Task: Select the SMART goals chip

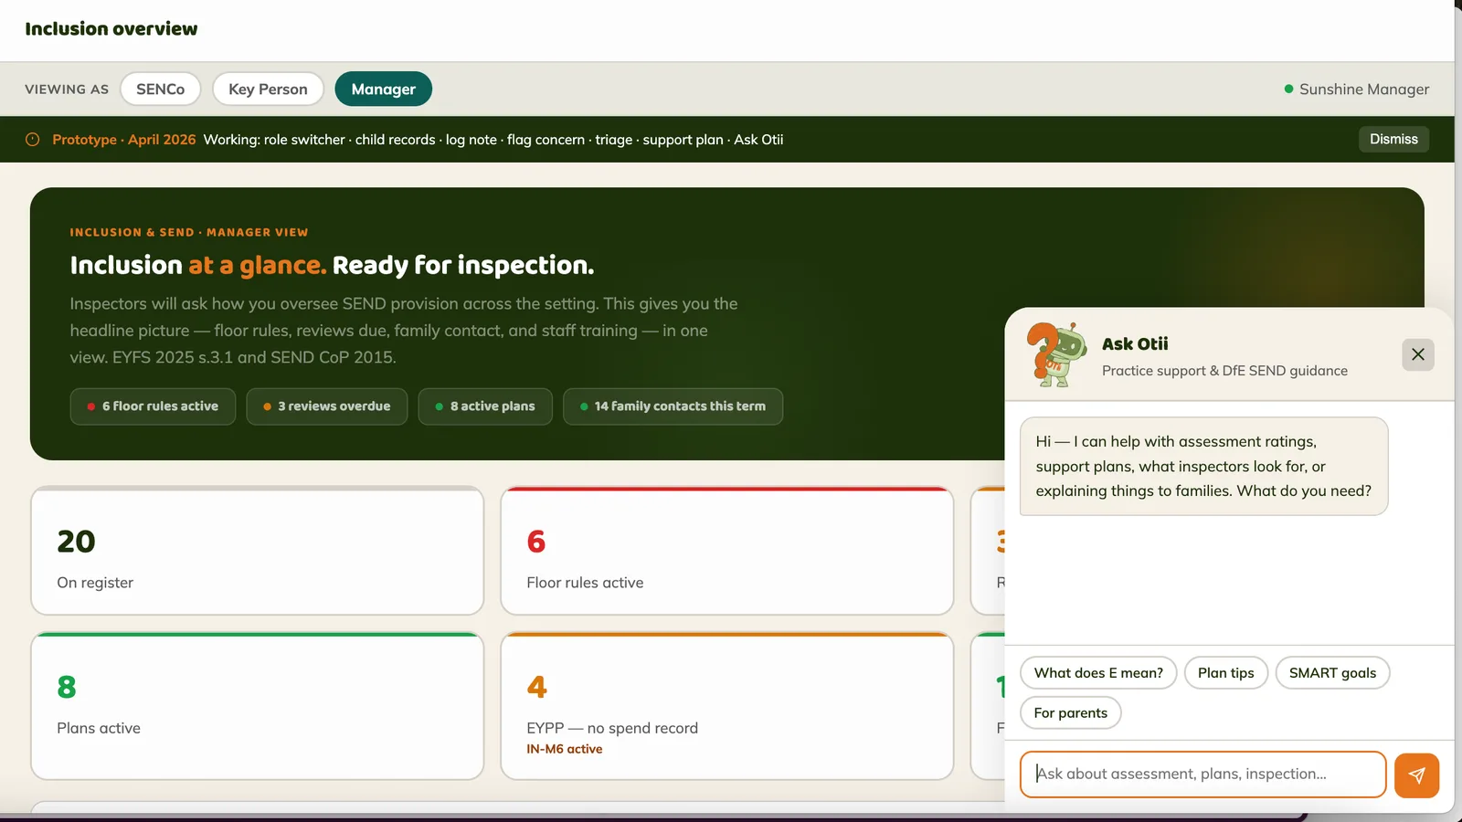Action: 1332,672
